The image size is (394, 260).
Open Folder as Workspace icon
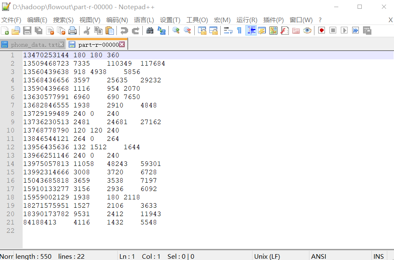pyautogui.click(x=296, y=31)
